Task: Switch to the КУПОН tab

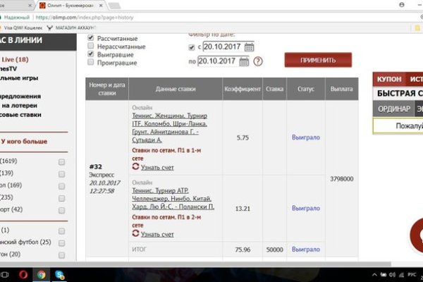Action: (x=389, y=79)
